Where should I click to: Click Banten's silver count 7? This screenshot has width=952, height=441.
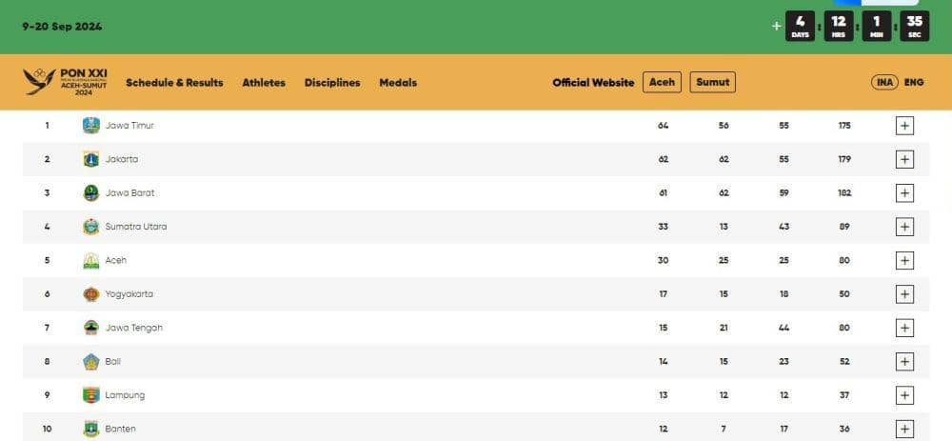(724, 429)
